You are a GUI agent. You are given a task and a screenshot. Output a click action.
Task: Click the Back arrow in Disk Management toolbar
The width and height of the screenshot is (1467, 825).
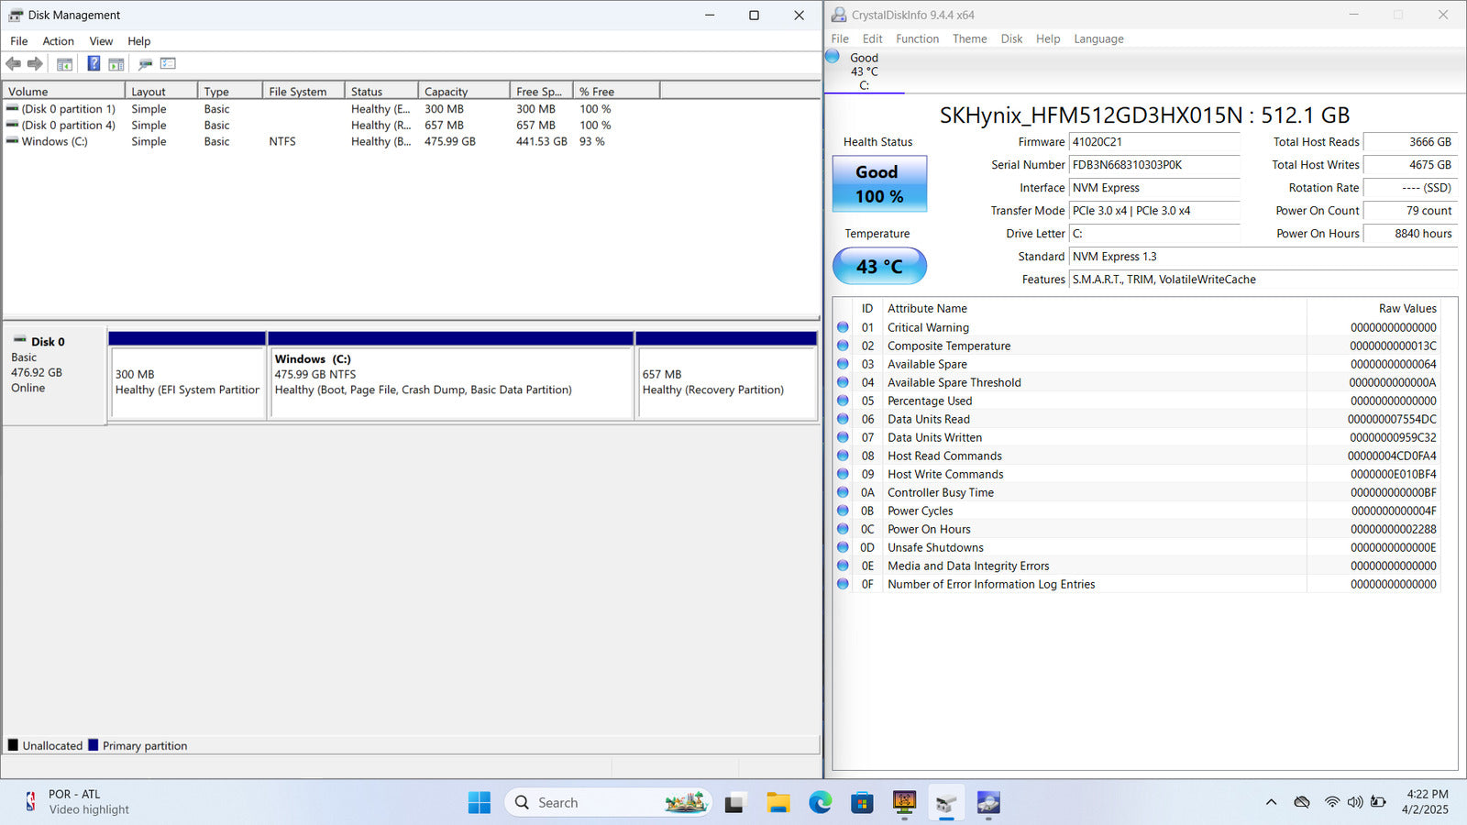(13, 63)
